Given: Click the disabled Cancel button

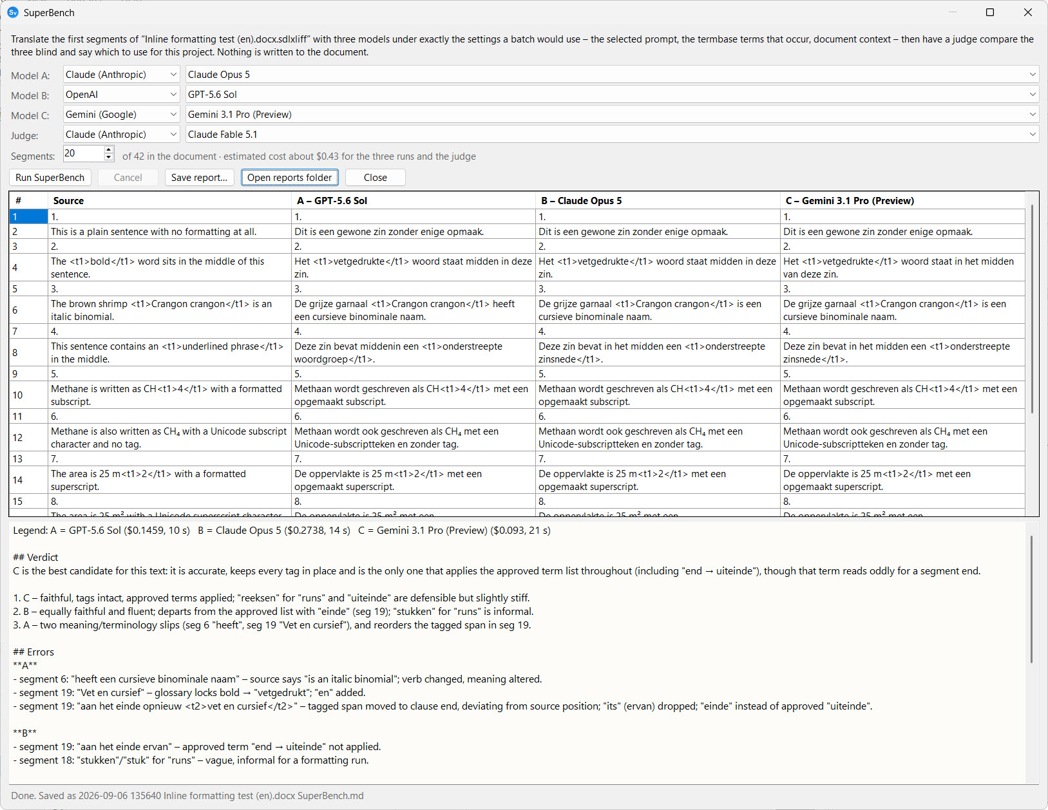Looking at the screenshot, I should pyautogui.click(x=128, y=178).
